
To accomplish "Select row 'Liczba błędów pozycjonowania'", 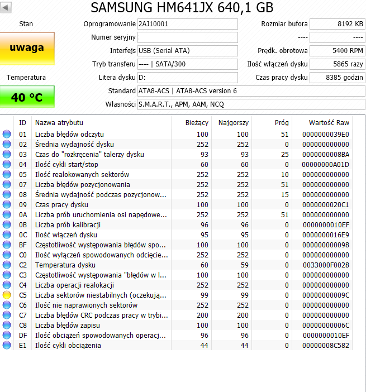I will pyautogui.click(x=176, y=184).
